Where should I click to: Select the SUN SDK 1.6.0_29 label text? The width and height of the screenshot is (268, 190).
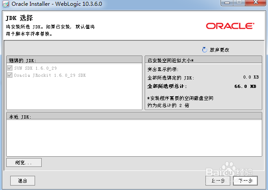[35, 68]
